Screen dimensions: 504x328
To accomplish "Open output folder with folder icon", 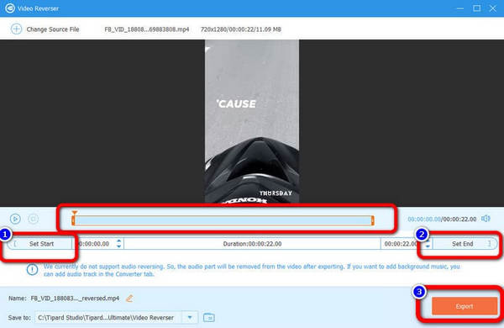I will point(209,317).
